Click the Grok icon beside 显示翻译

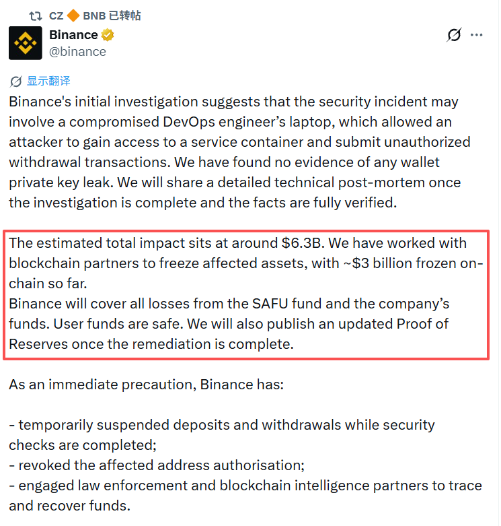(15, 81)
